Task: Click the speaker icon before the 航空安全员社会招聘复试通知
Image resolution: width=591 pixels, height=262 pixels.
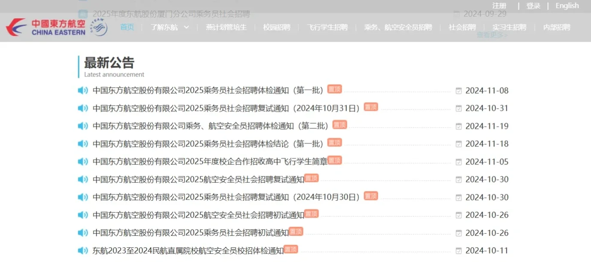Action: tap(83, 179)
